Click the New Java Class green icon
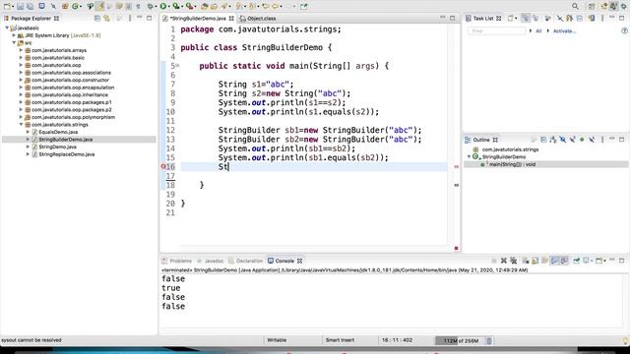This screenshot has height=354, width=630. coord(75,7)
